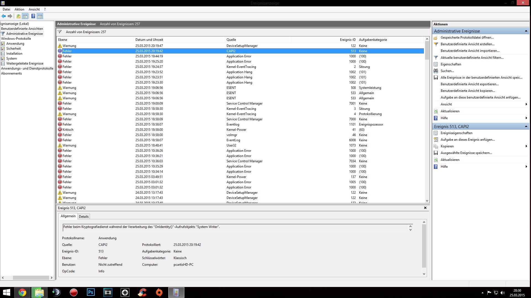Click Aufgabe an dieses Ereignis anfügen
The width and height of the screenshot is (531, 298).
click(468, 140)
